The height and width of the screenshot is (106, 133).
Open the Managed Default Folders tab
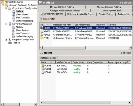[x=62, y=7]
